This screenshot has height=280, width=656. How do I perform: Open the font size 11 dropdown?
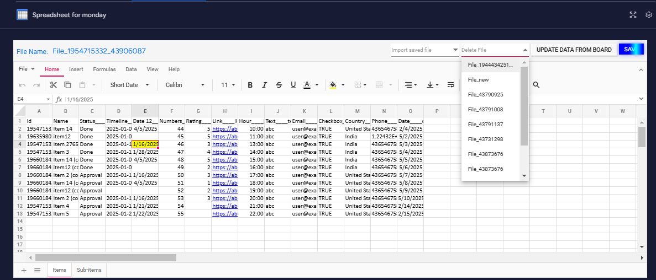click(228, 85)
